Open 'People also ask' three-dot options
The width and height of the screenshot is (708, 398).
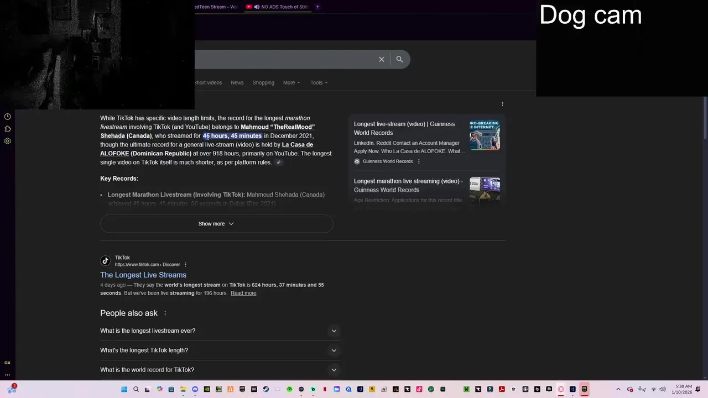point(165,313)
